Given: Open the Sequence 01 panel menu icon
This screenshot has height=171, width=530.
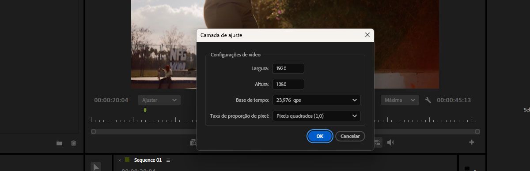Looking at the screenshot, I should (x=168, y=160).
